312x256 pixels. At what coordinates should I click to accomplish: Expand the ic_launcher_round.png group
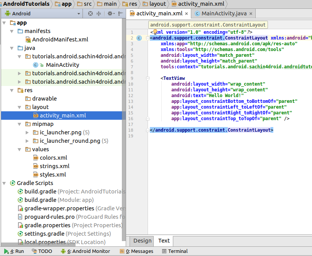pos(27,141)
